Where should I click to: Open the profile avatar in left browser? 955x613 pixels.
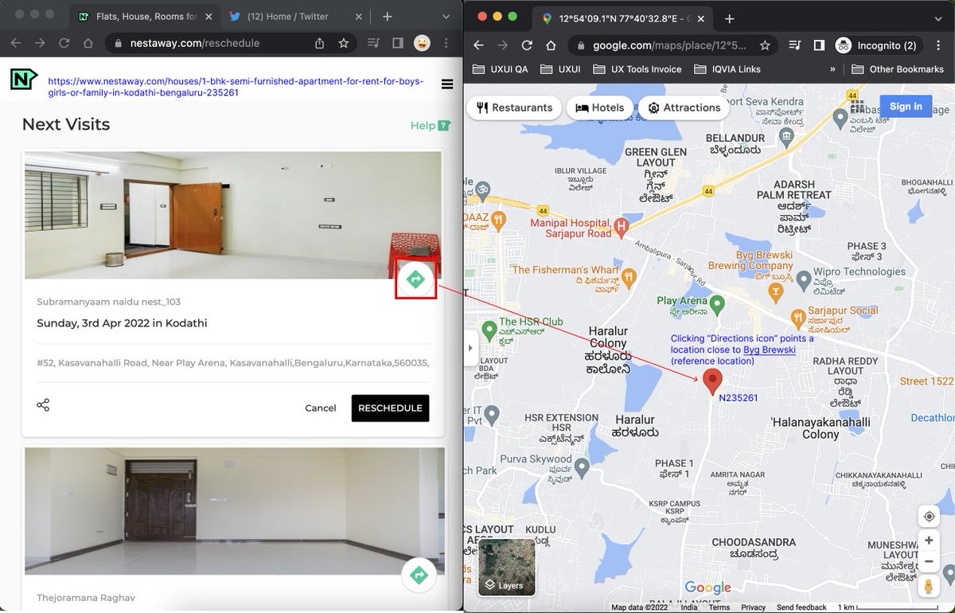[423, 43]
